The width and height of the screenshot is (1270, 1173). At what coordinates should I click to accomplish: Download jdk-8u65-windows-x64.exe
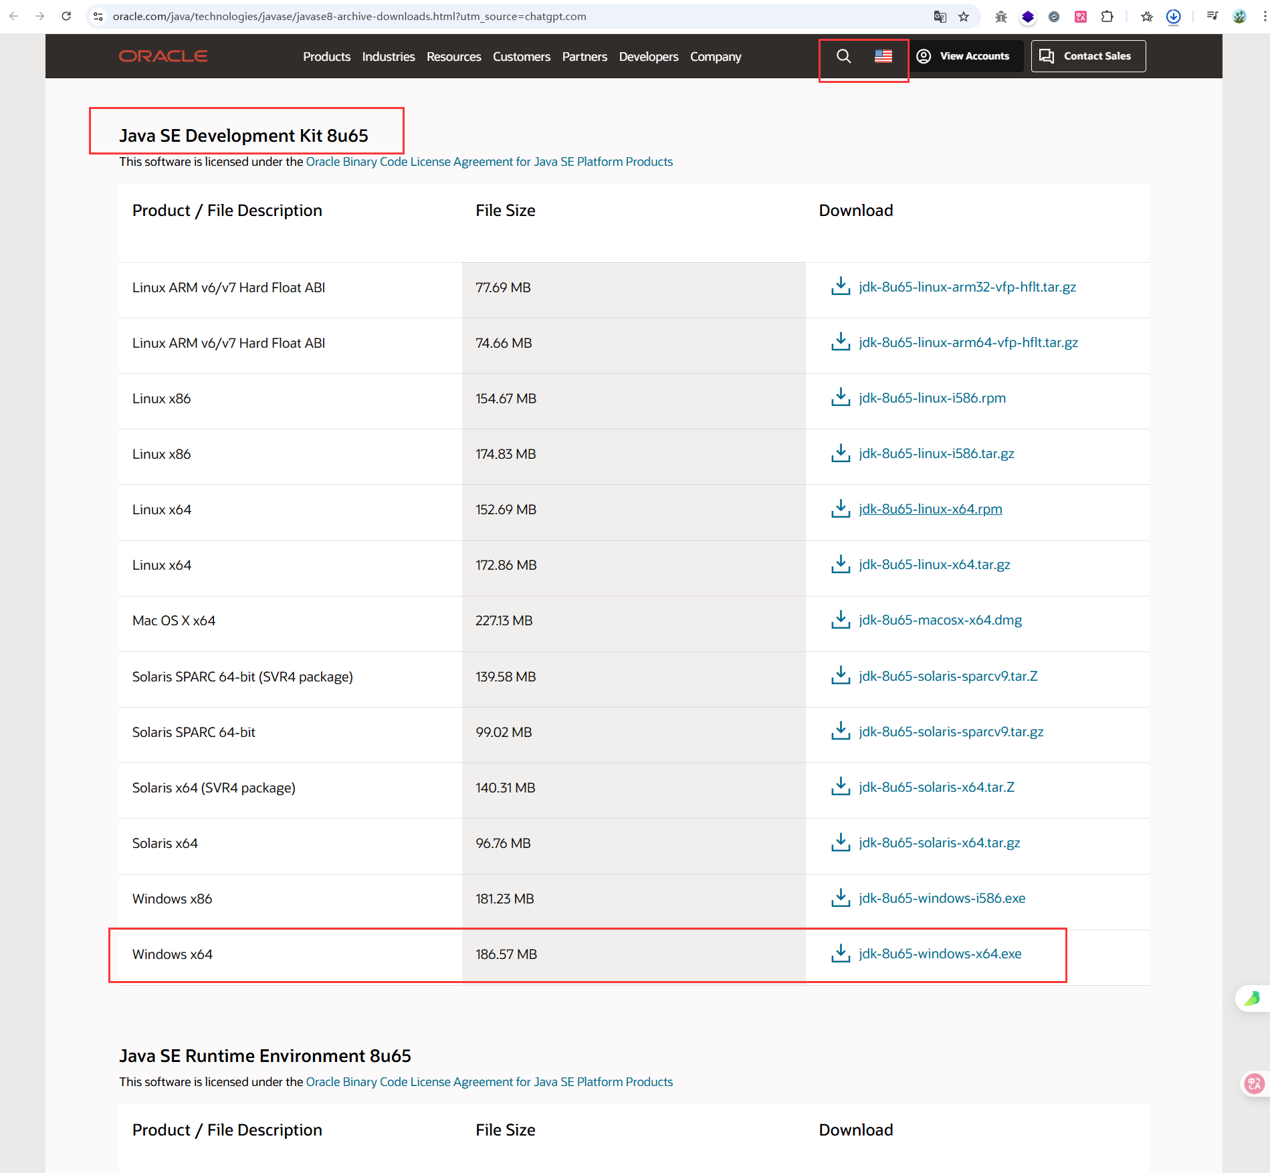tap(940, 954)
